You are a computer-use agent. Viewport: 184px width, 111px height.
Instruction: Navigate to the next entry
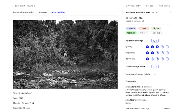[x=164, y=6]
